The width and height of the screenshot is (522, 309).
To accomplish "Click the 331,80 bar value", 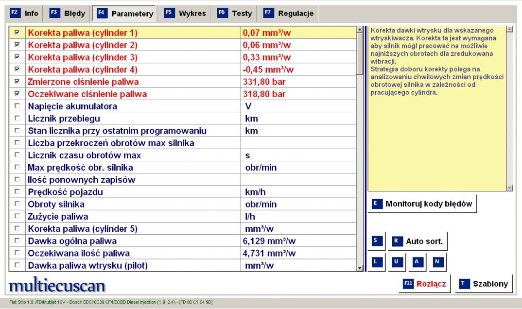I will (x=264, y=82).
